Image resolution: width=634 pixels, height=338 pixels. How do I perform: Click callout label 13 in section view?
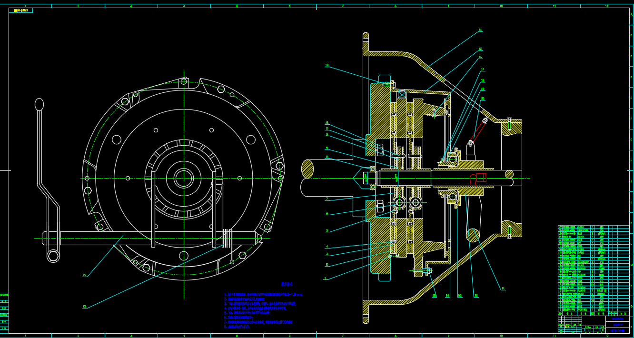pos(327,65)
